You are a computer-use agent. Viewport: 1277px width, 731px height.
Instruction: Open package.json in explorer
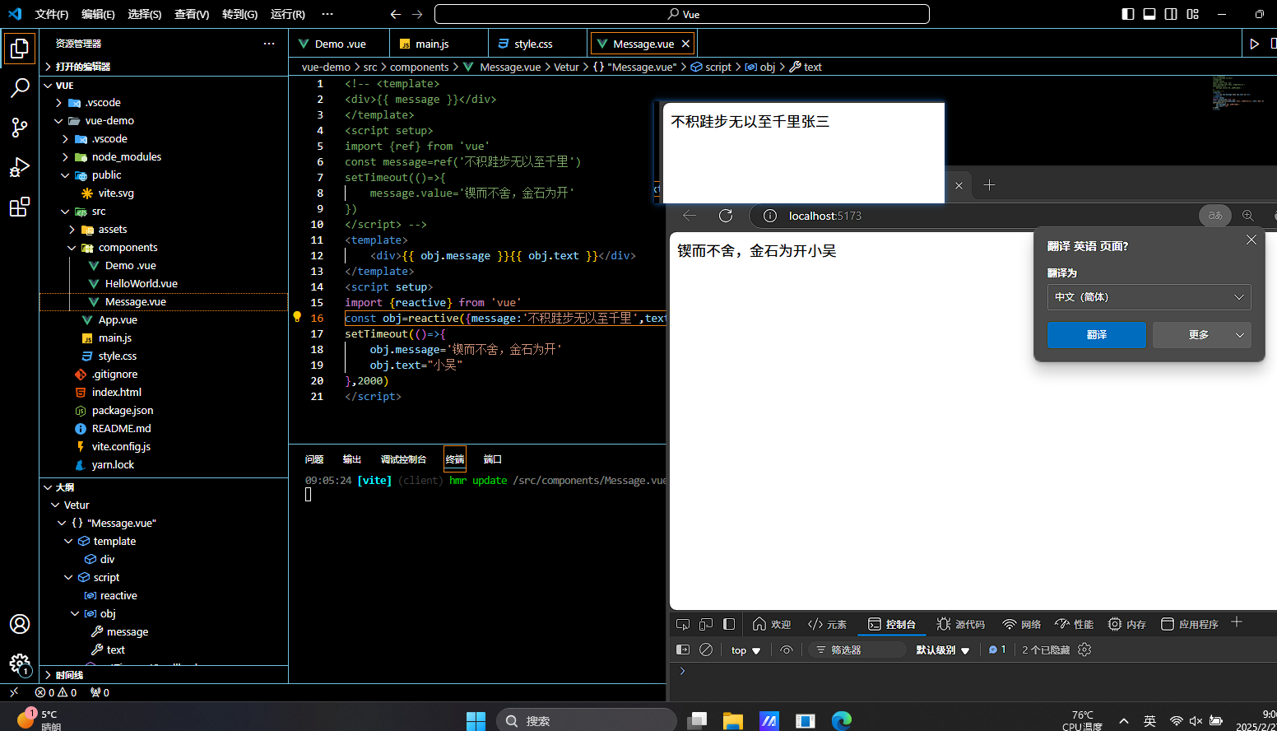[x=164, y=410]
